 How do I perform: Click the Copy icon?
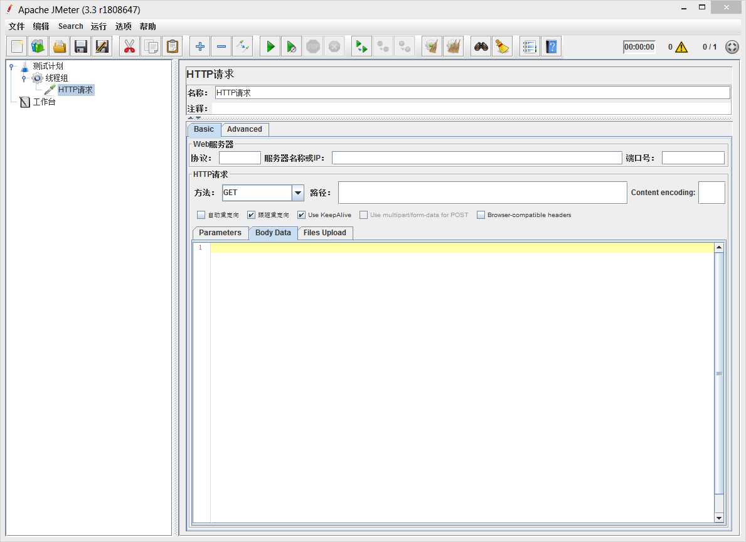(151, 46)
